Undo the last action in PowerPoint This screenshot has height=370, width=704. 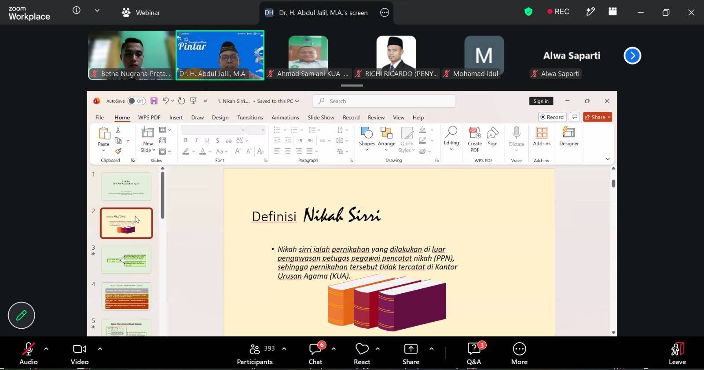[165, 101]
